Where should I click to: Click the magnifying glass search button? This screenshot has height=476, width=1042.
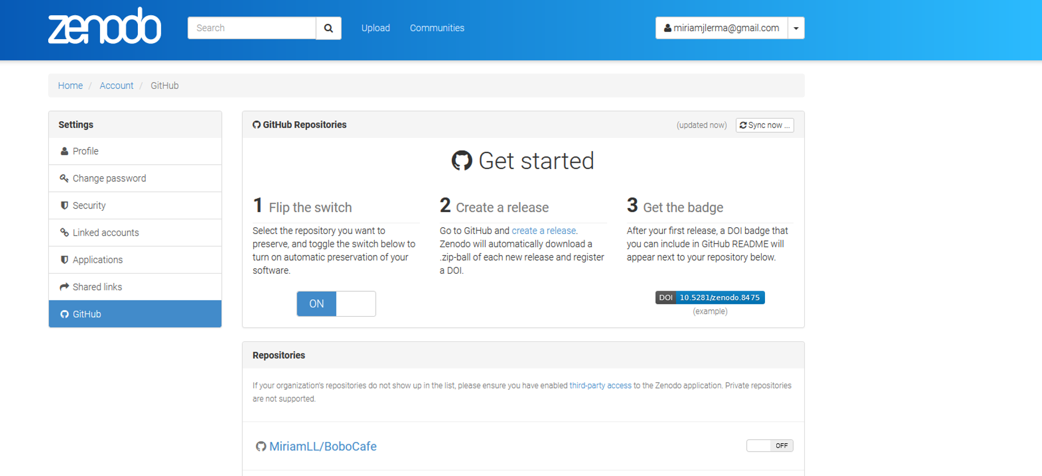(x=329, y=28)
